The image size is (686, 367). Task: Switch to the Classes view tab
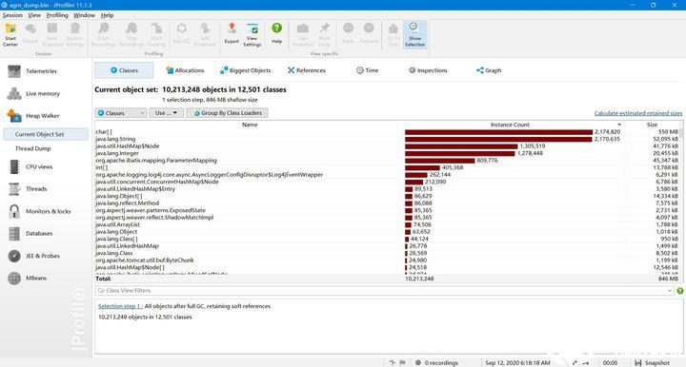click(124, 70)
